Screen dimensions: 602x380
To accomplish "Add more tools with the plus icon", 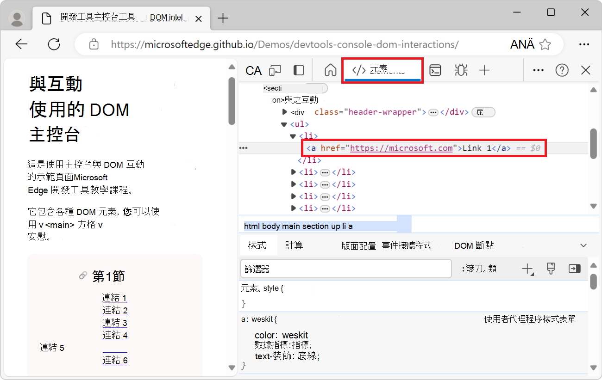I will 484,70.
